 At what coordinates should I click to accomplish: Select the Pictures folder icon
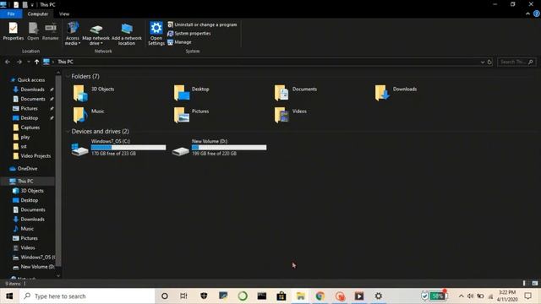181,115
